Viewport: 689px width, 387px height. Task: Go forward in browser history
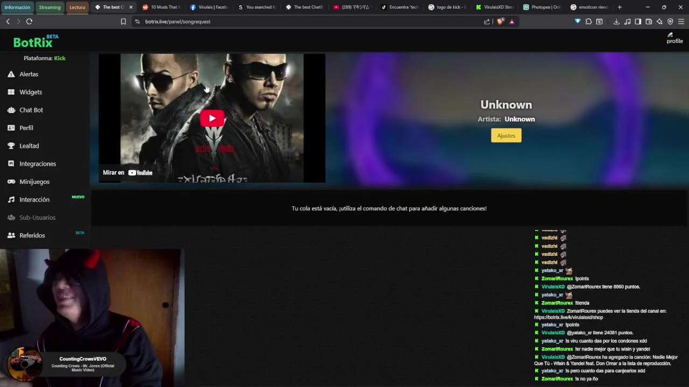click(18, 21)
